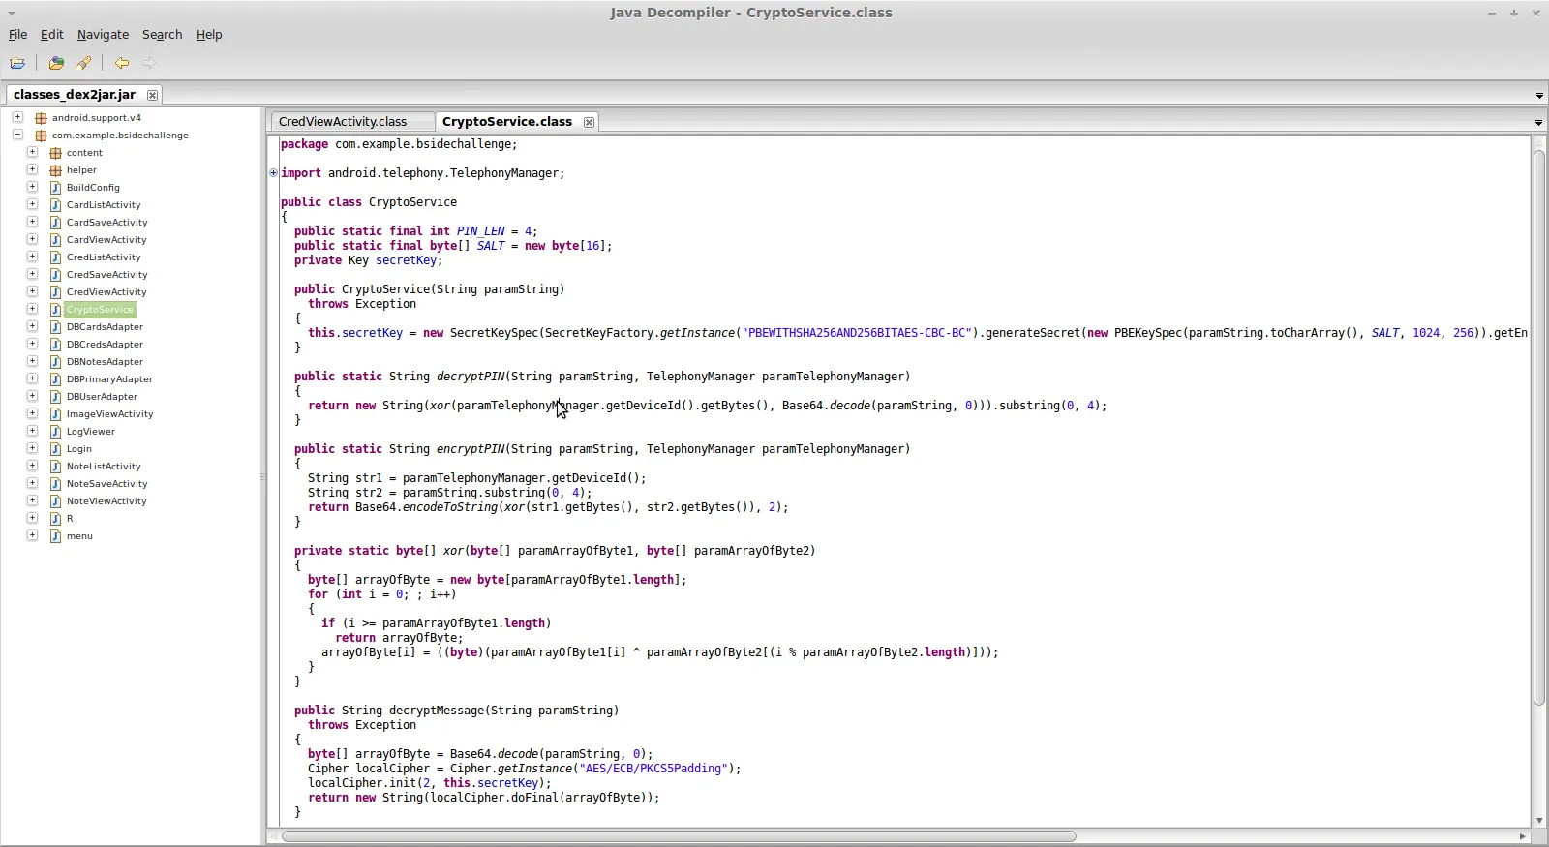The width and height of the screenshot is (1549, 847).
Task: Click the CardListActivity class icon
Action: [55, 205]
